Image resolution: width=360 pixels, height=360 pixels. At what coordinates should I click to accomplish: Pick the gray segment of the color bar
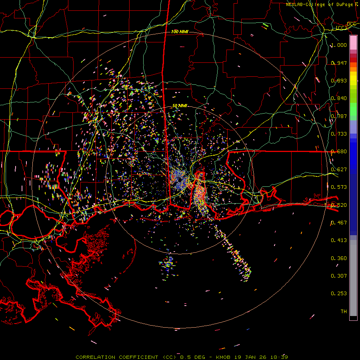coord(353,278)
